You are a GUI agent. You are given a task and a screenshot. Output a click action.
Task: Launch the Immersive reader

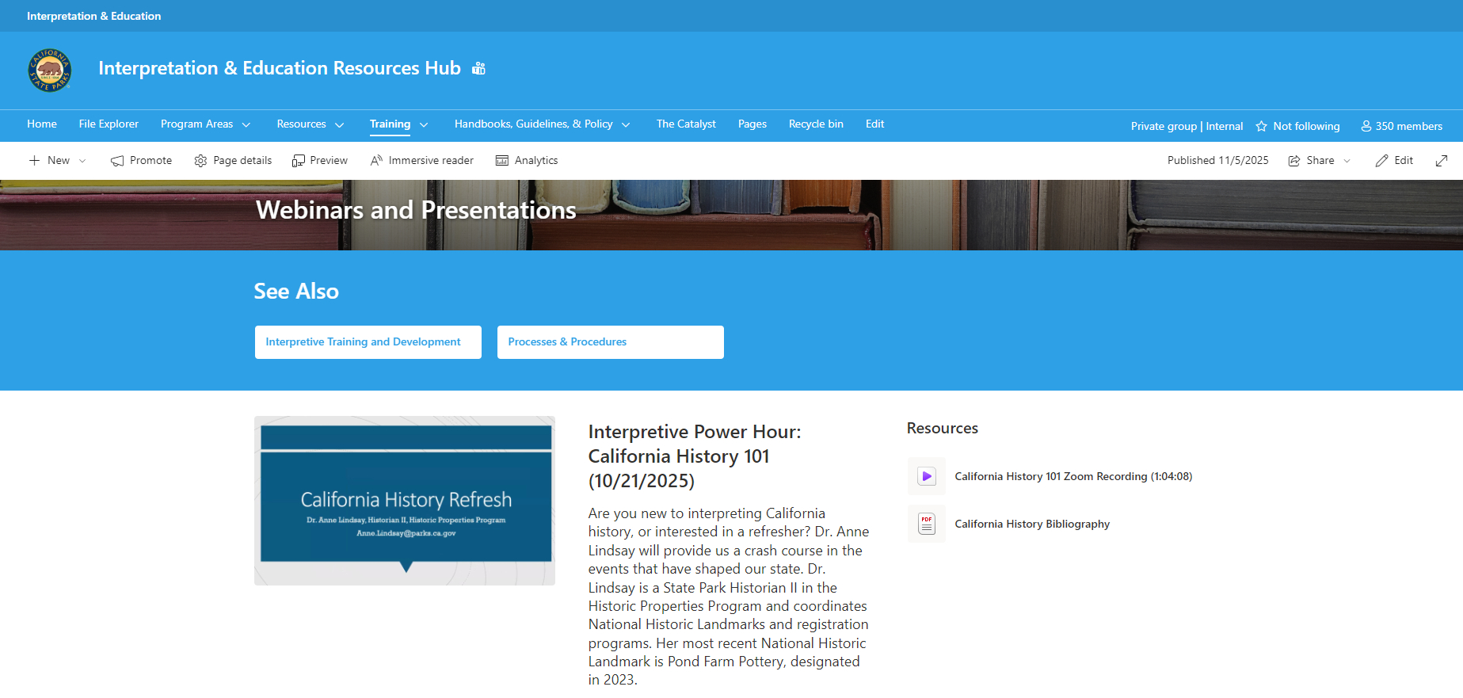(x=422, y=161)
